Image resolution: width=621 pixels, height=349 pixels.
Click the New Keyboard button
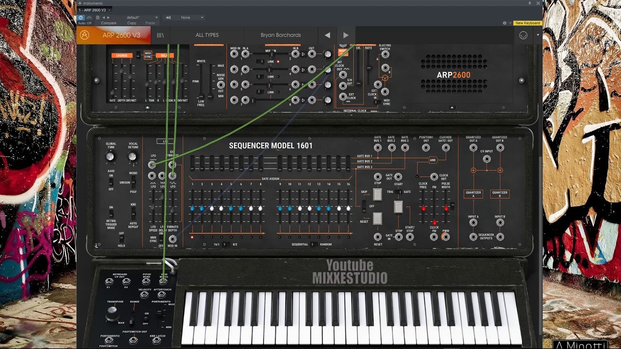(527, 23)
